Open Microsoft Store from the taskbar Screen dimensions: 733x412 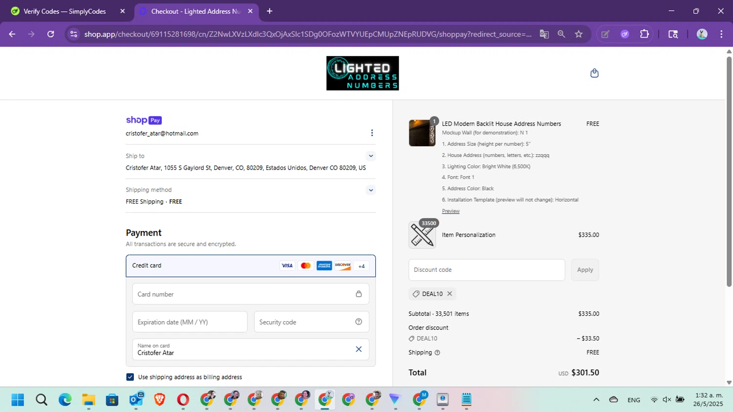(x=112, y=400)
